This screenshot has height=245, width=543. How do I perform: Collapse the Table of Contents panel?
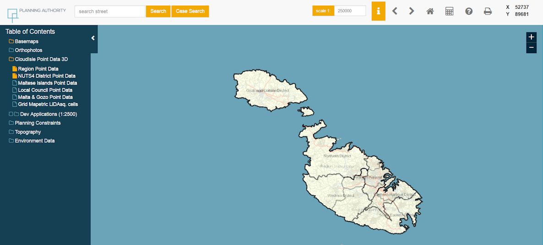click(x=93, y=38)
